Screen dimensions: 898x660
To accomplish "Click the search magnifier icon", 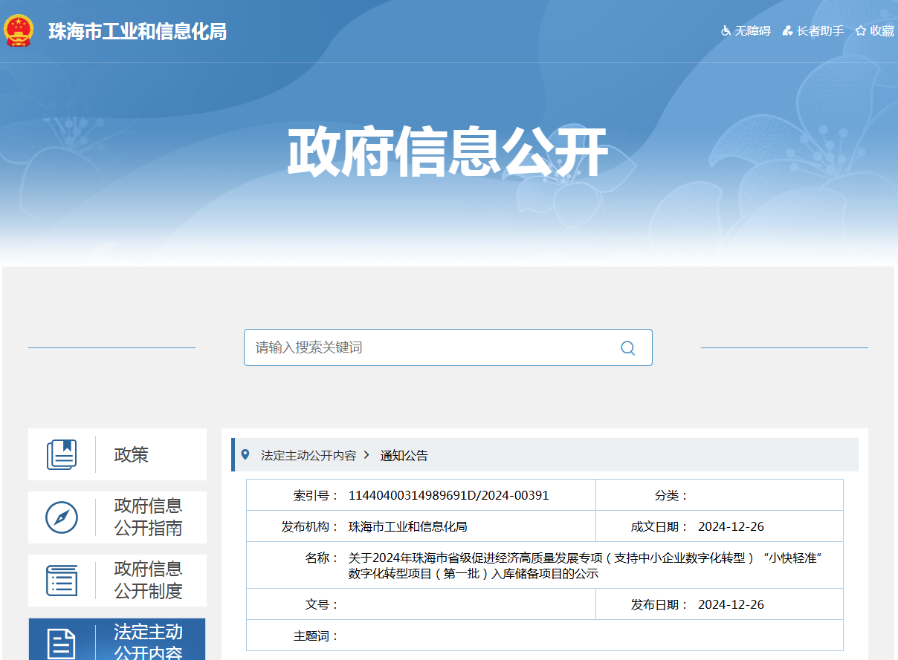I will [627, 348].
